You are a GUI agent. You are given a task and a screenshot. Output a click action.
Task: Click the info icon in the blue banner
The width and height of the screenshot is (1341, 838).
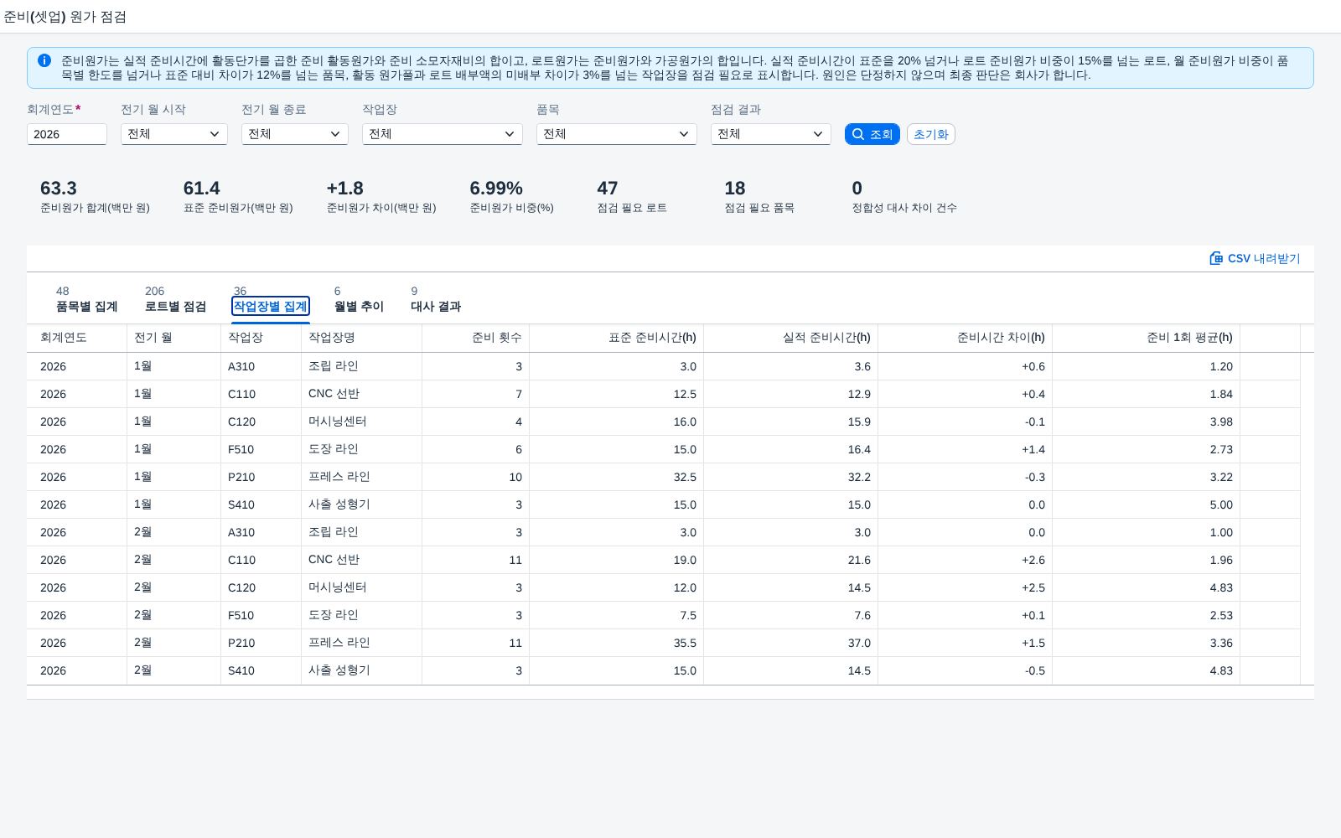point(44,60)
